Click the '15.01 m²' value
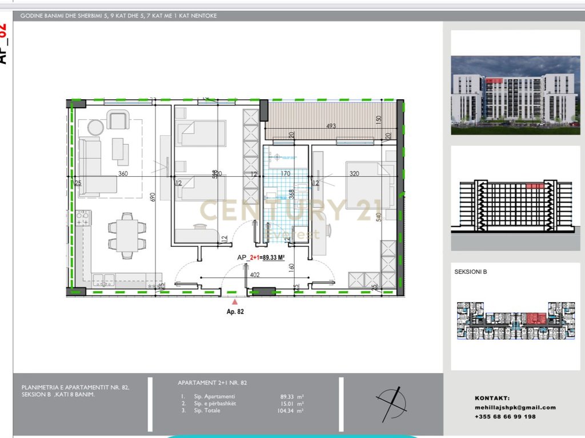Image resolution: width=585 pixels, height=438 pixels. click(292, 404)
